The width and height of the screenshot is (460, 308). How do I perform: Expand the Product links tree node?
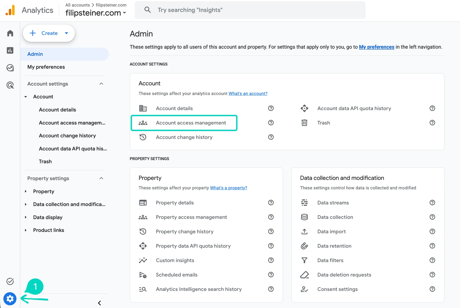[x=26, y=230]
